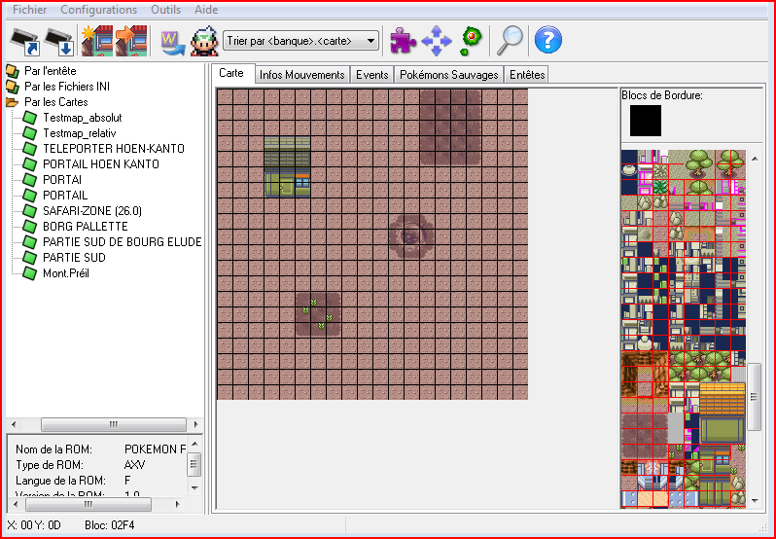Image resolution: width=776 pixels, height=539 pixels.
Task: Click the new map icon with a star
Action: (97, 41)
